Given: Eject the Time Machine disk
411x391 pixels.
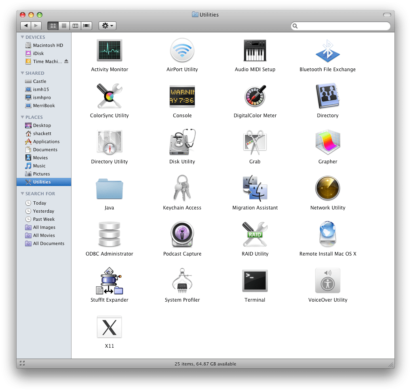Looking at the screenshot, I should click(66, 61).
